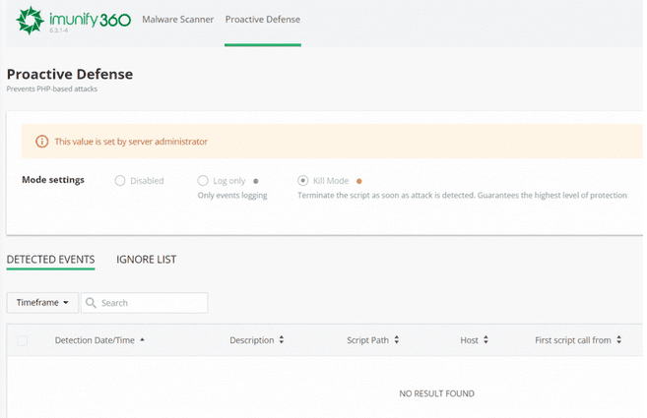Click the gray dot beside Log only

(255, 181)
